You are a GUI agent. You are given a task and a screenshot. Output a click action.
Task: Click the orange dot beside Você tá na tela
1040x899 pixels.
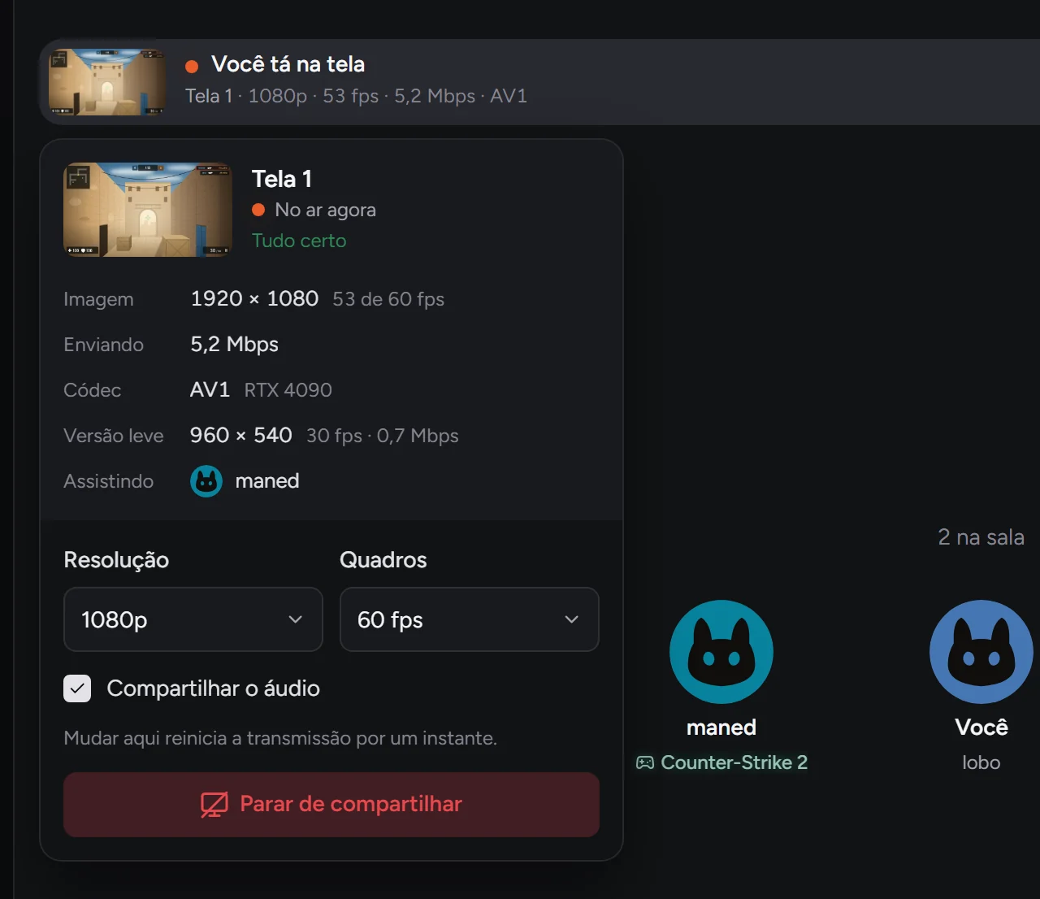point(192,67)
